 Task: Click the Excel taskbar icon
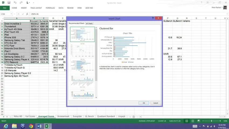[47, 126]
